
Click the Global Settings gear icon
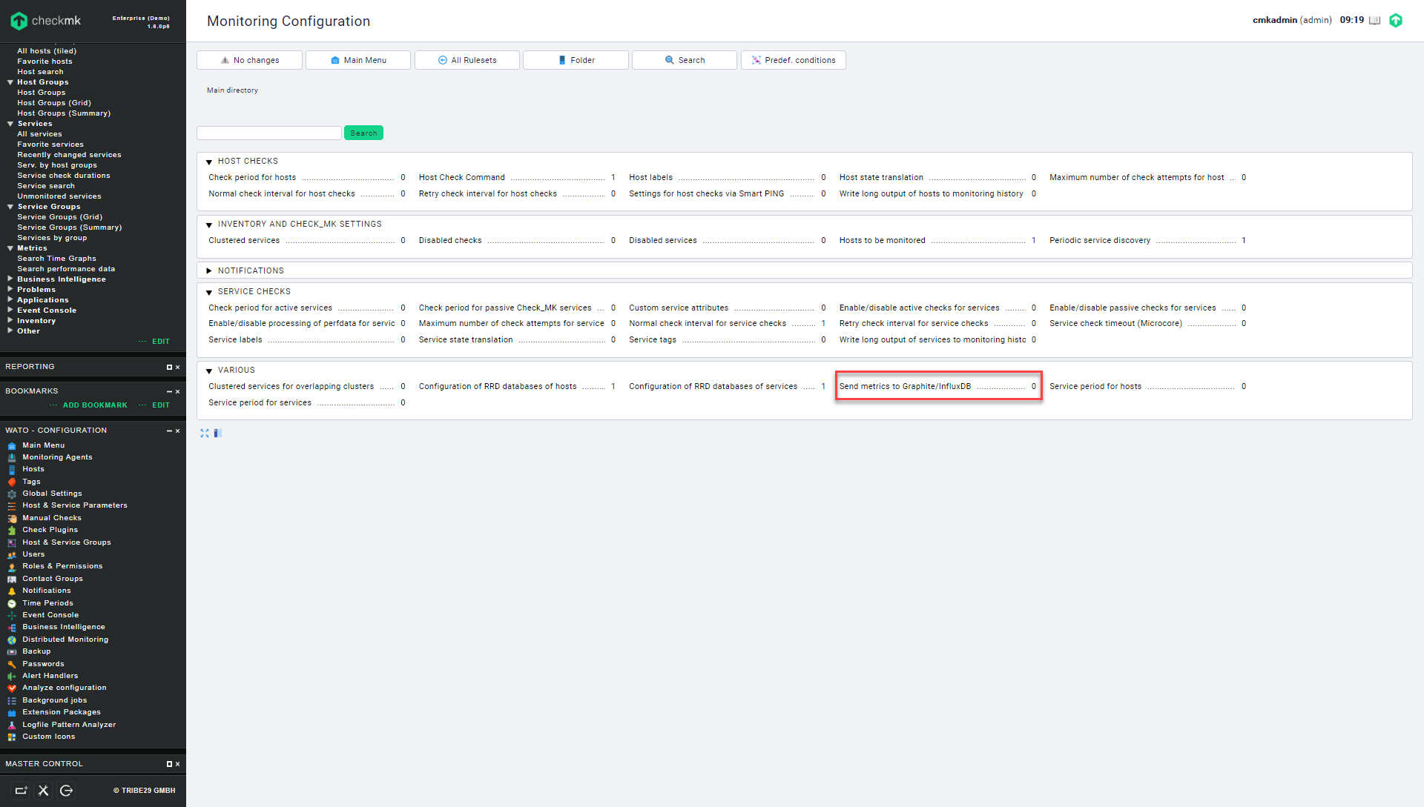pyautogui.click(x=12, y=494)
